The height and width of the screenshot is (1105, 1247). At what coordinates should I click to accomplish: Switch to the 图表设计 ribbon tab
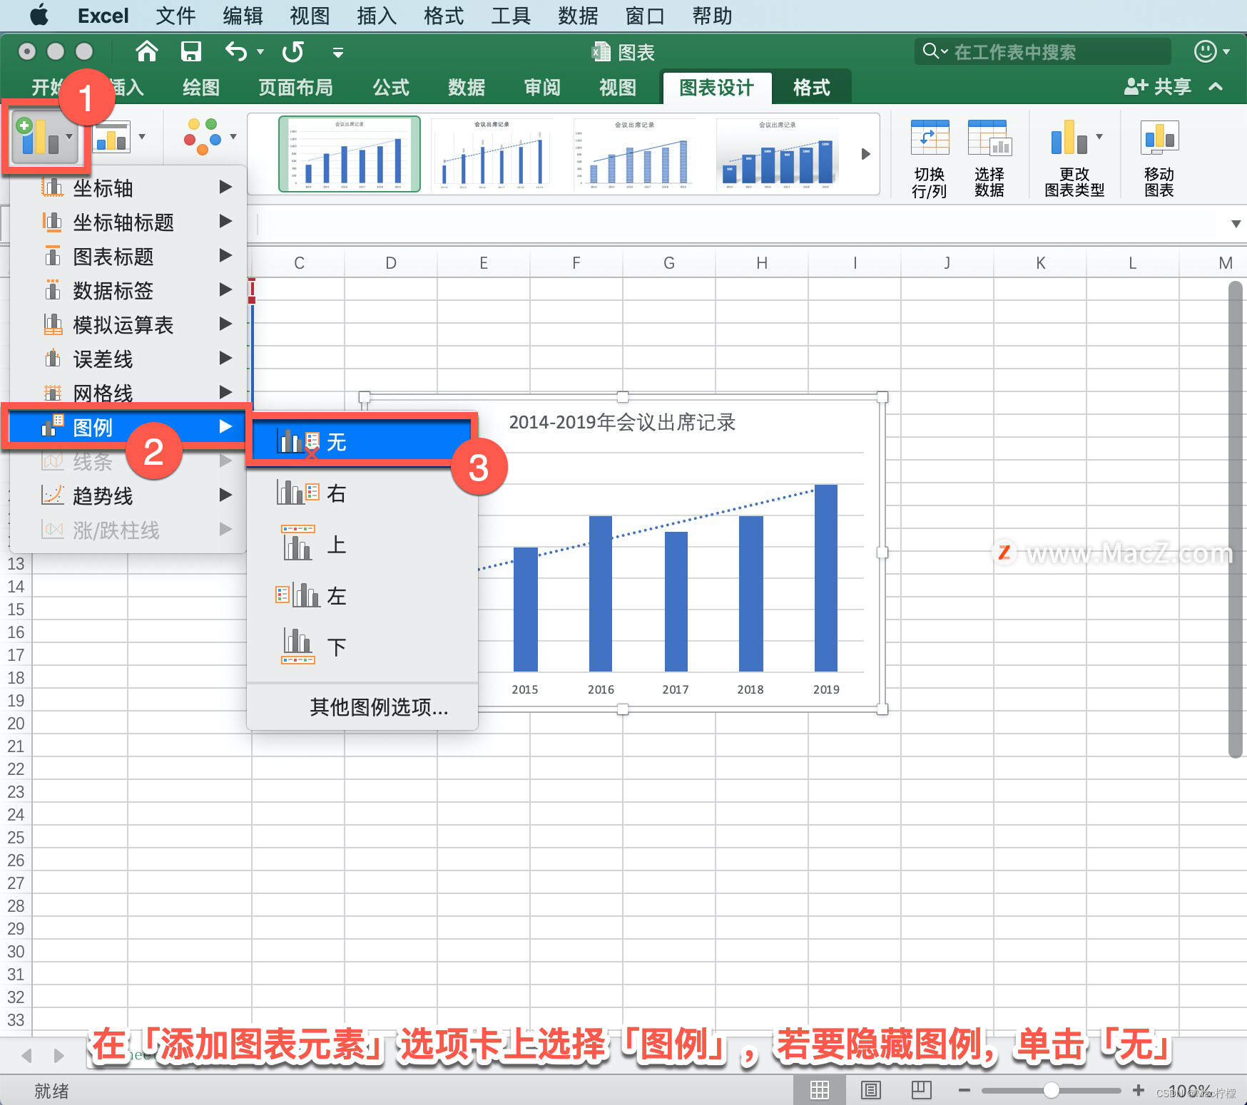click(716, 88)
